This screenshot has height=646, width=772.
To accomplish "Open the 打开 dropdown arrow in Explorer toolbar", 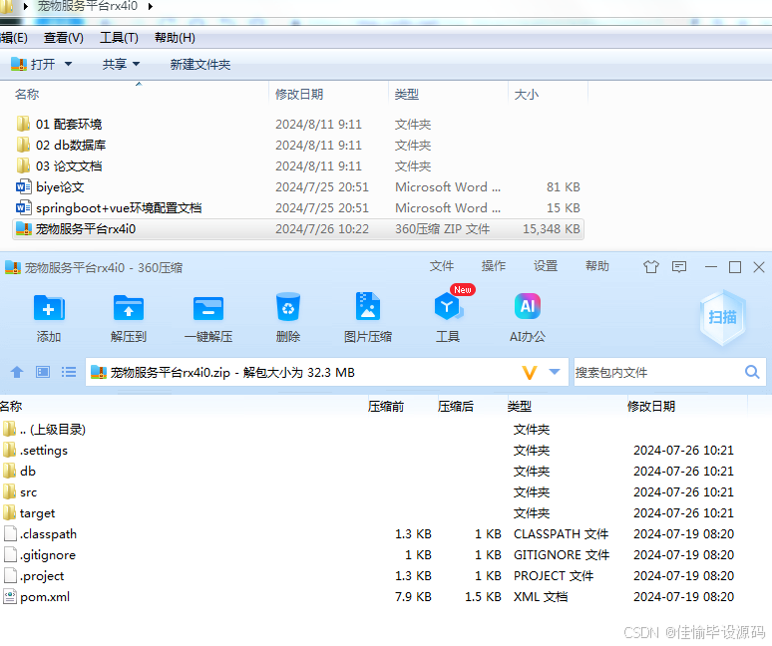I will [69, 64].
